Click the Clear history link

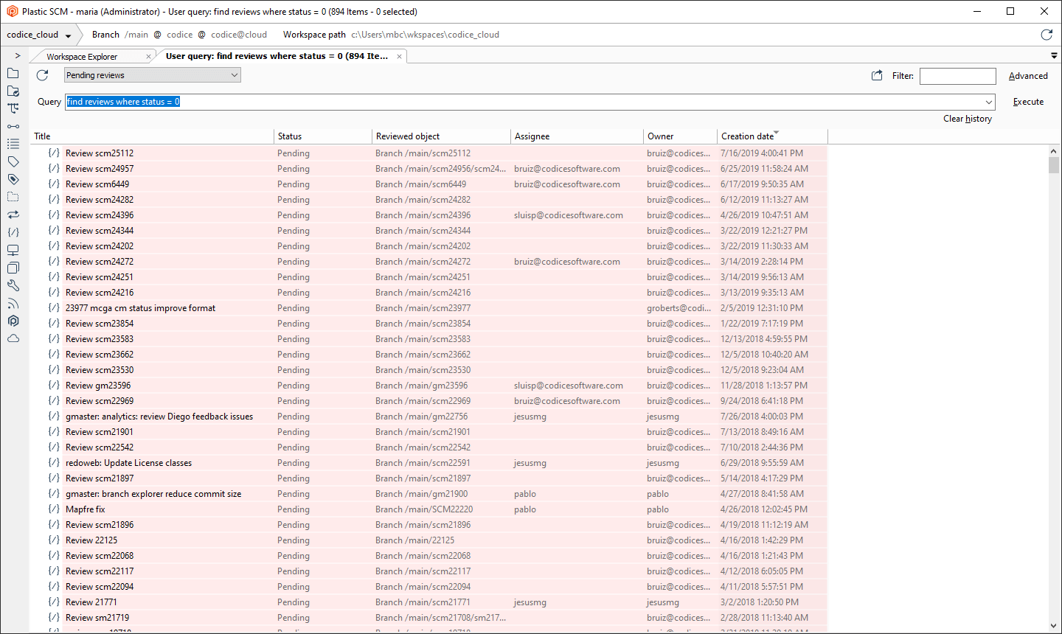(x=967, y=119)
